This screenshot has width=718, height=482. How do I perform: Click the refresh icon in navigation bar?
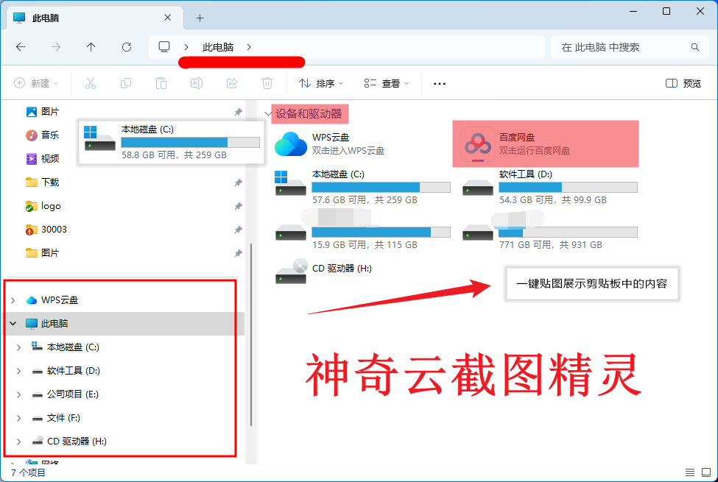pyautogui.click(x=126, y=47)
